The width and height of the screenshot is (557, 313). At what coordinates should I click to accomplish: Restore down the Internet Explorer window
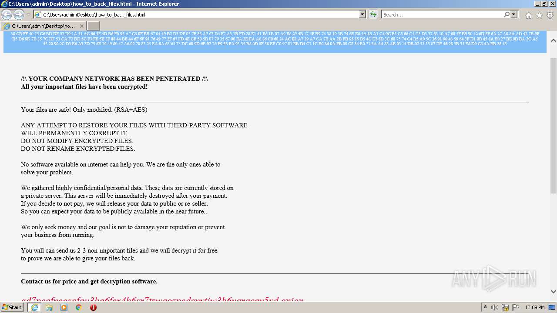[x=544, y=4]
